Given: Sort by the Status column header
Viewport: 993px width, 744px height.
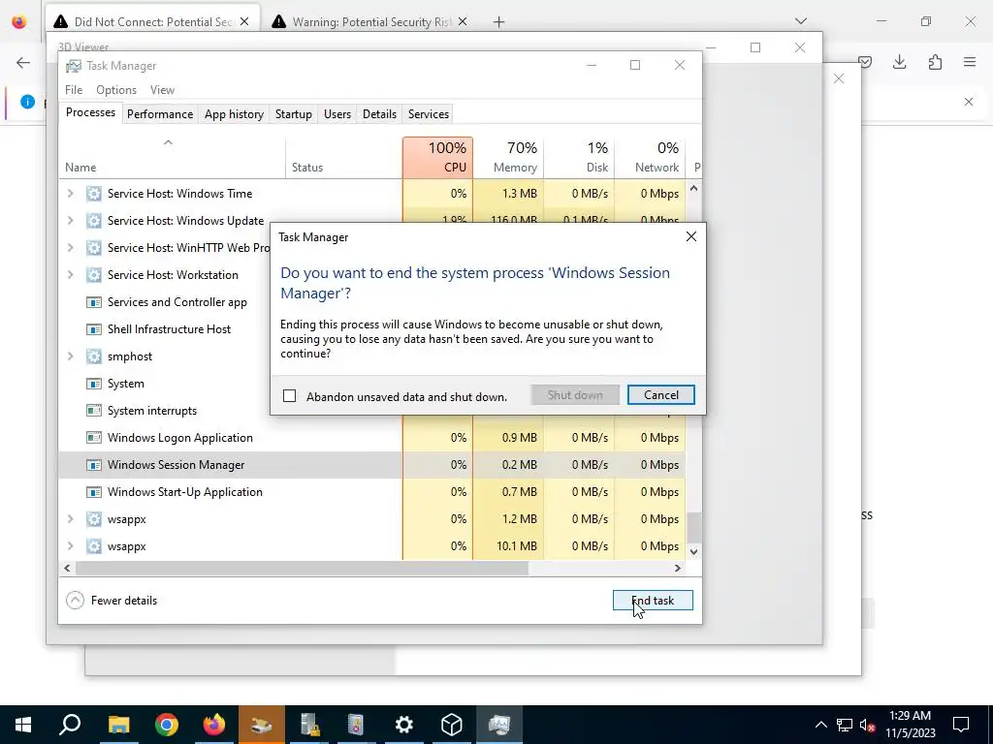Looking at the screenshot, I should [x=344, y=158].
